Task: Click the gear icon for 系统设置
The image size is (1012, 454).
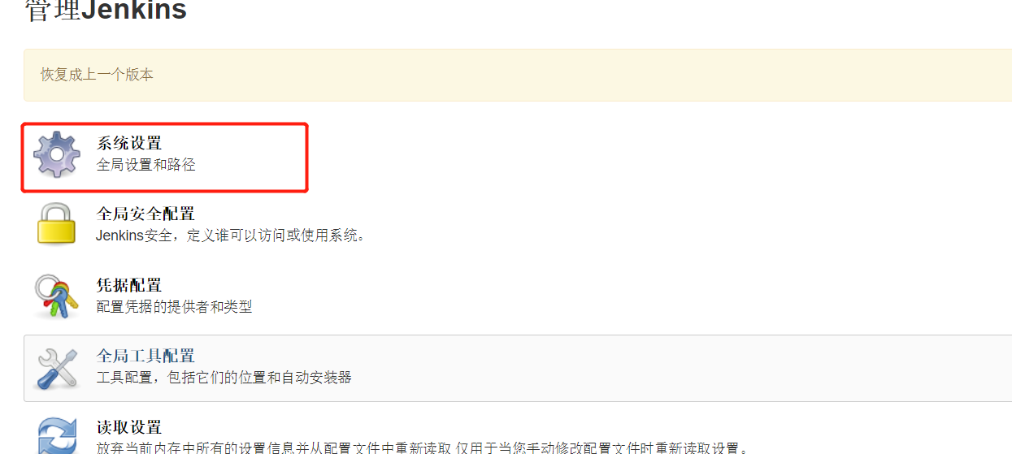Action: pyautogui.click(x=56, y=154)
